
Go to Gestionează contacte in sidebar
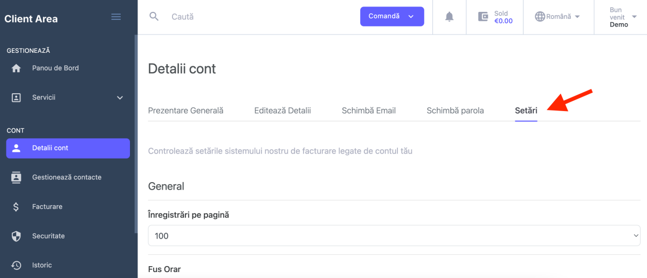click(x=66, y=177)
